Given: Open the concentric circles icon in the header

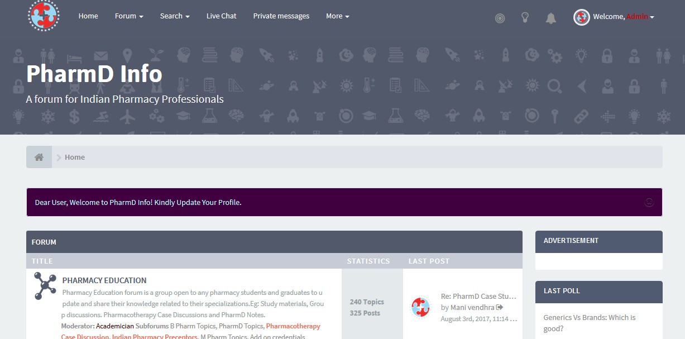Looking at the screenshot, I should [500, 18].
